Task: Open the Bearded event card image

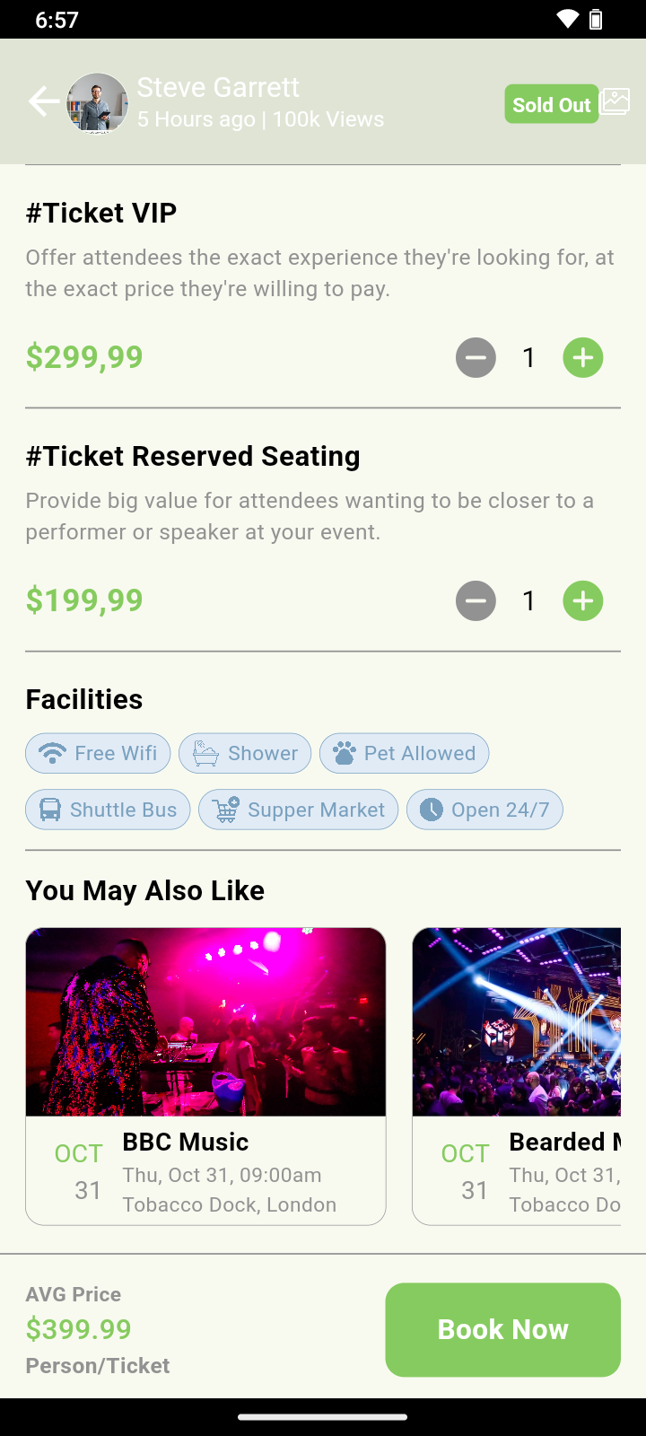Action: (517, 1021)
